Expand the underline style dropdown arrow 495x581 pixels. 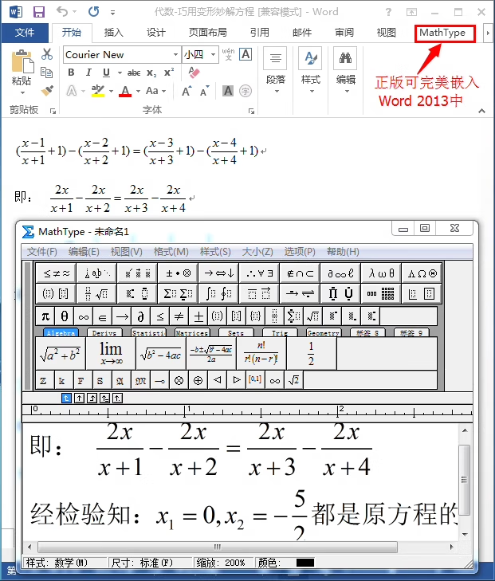pos(120,73)
